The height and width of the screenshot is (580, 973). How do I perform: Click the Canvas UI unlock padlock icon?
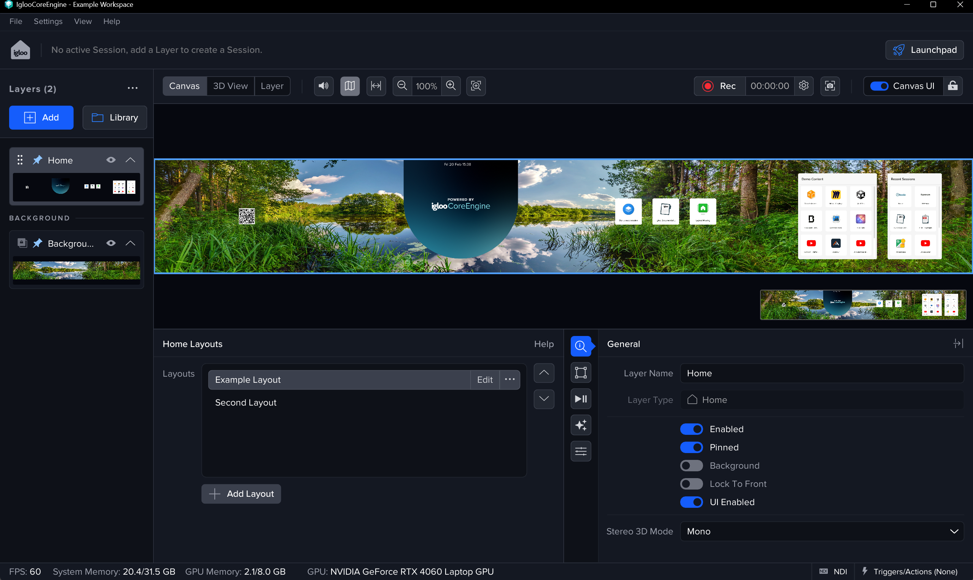point(953,86)
